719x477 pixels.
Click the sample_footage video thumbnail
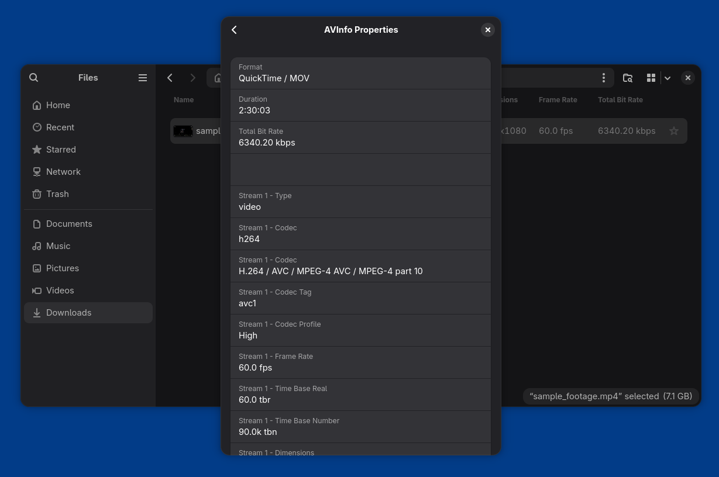click(183, 131)
